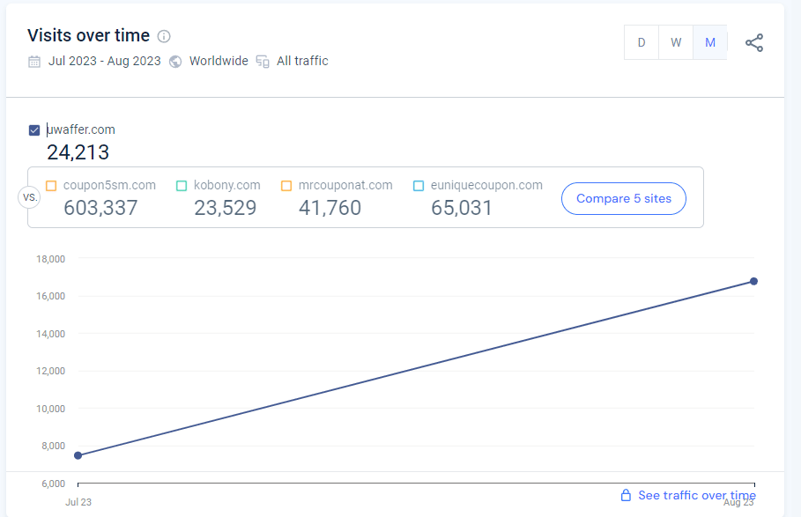The width and height of the screenshot is (801, 517).
Task: Click the Compare 5 sites button
Action: 624,198
